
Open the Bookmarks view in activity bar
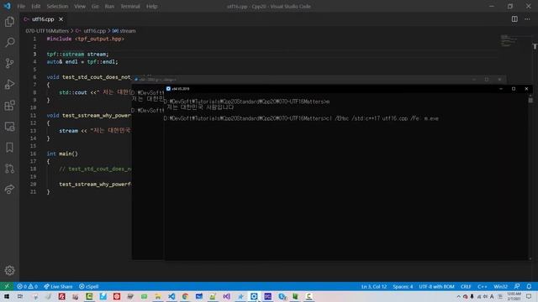click(x=9, y=148)
